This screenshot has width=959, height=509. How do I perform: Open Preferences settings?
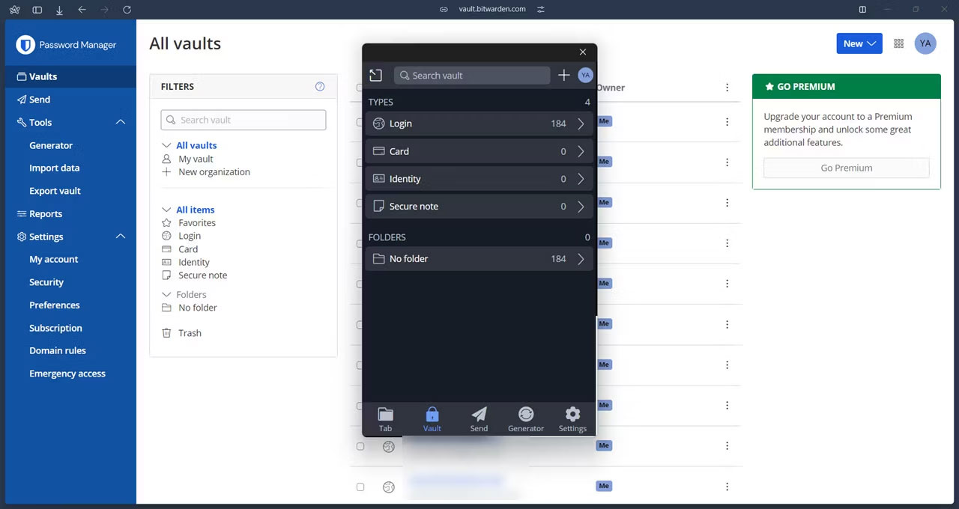click(x=55, y=305)
